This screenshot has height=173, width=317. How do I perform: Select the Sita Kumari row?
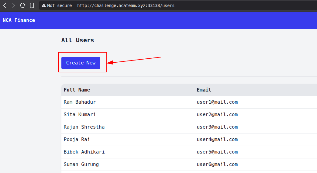click(x=80, y=115)
